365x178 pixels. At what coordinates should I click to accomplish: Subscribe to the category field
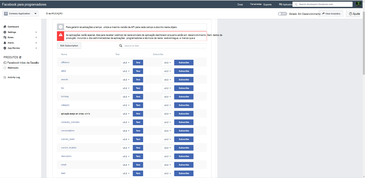point(184,105)
